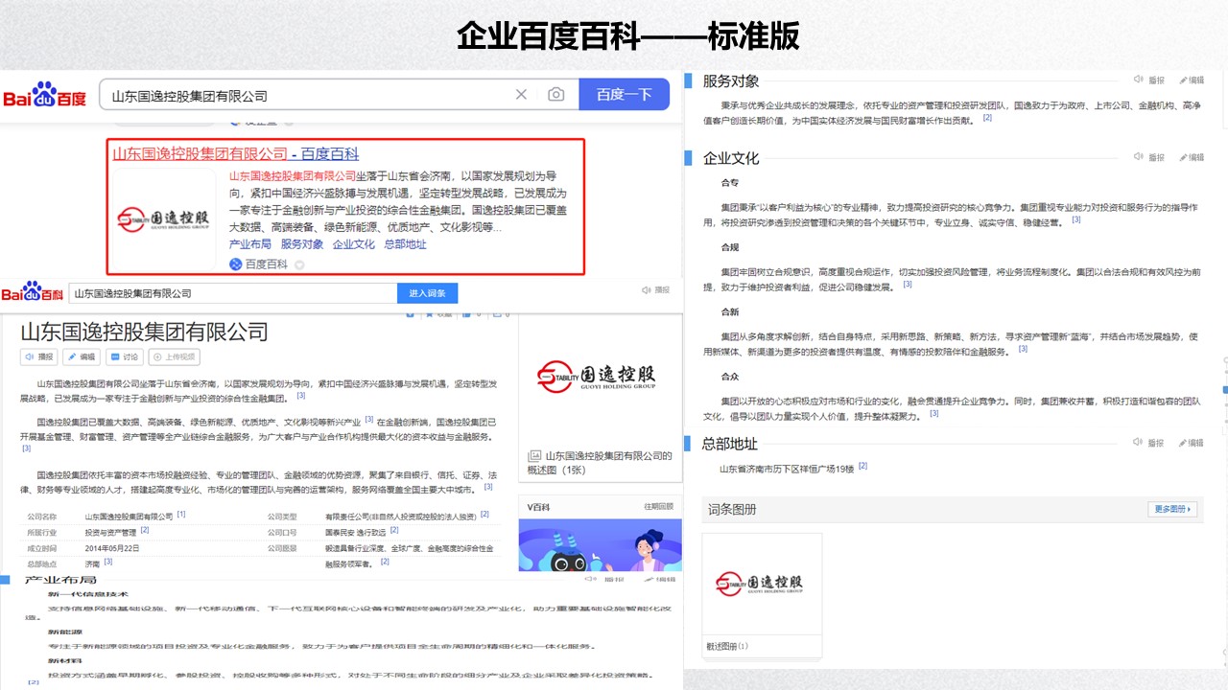This screenshot has width=1228, height=690.
Task: Click 讨论 button under company title
Action: (124, 356)
